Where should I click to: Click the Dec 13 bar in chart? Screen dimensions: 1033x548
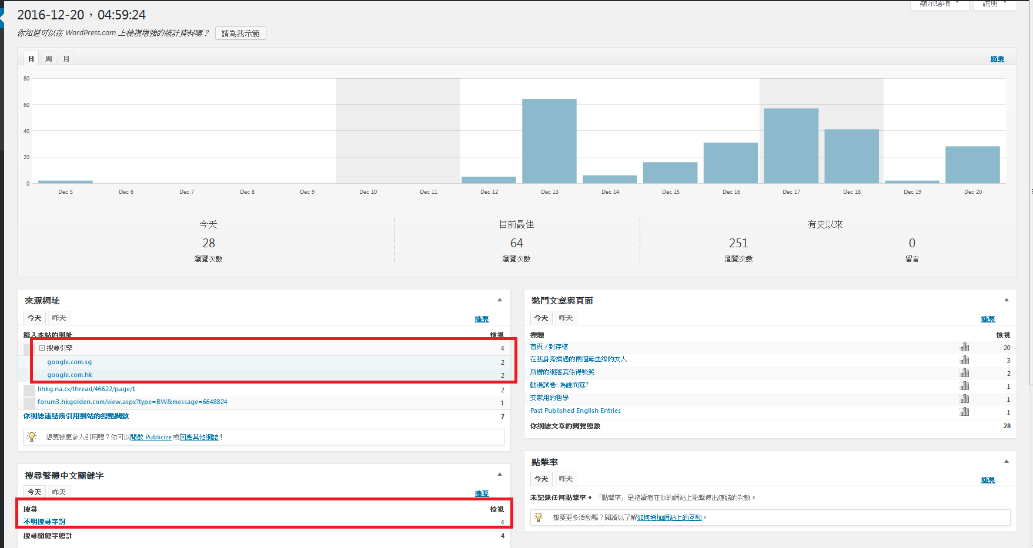pyautogui.click(x=549, y=142)
